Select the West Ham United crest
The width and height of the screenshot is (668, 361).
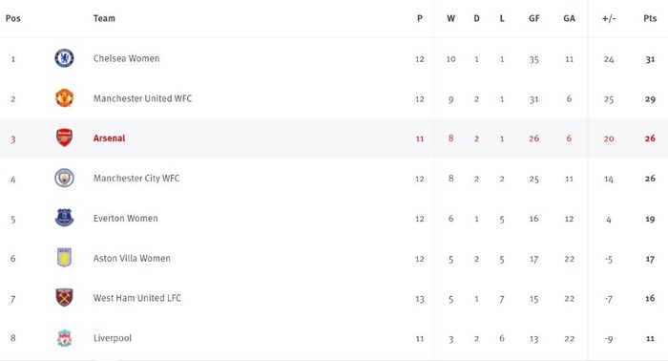[x=64, y=298]
